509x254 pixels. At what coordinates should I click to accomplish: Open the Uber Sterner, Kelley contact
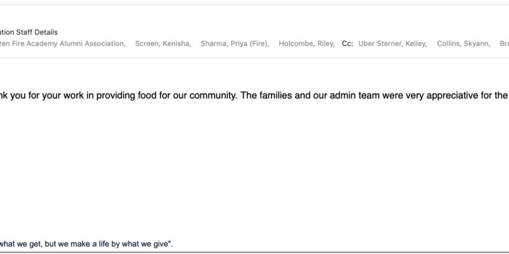click(392, 44)
